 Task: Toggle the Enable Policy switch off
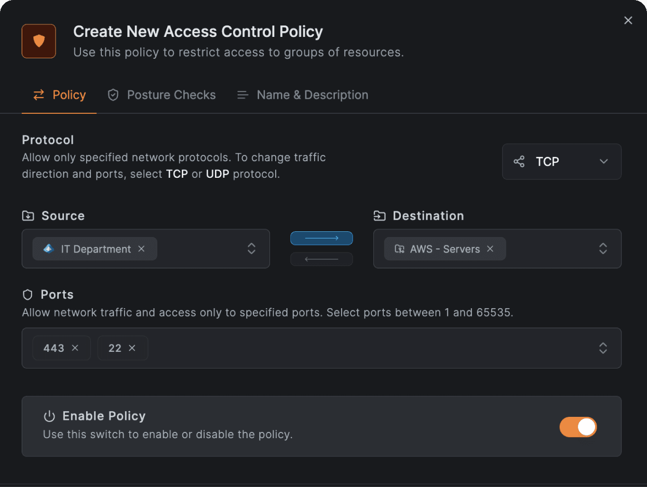point(578,427)
